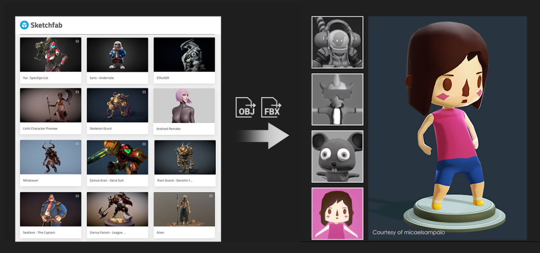Click the 'Linhi Character Preview' title
The height and width of the screenshot is (253, 540).
pyautogui.click(x=40, y=129)
